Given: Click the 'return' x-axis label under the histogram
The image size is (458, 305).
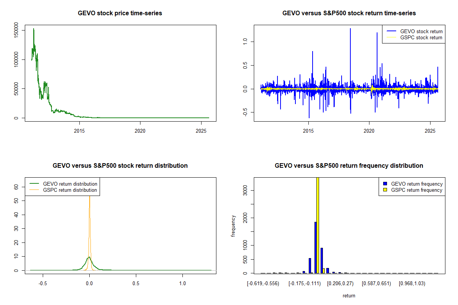Looking at the screenshot, I should click(x=349, y=295).
